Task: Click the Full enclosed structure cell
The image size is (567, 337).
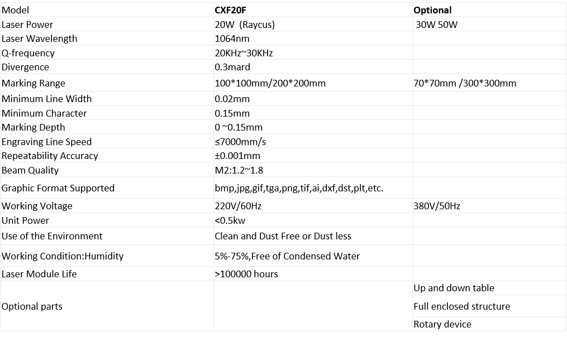Action: click(461, 306)
